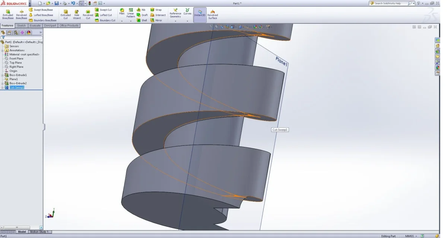Screen dimensions: 448x238
Task: Click the Print icon
Action: (x=64, y=3)
